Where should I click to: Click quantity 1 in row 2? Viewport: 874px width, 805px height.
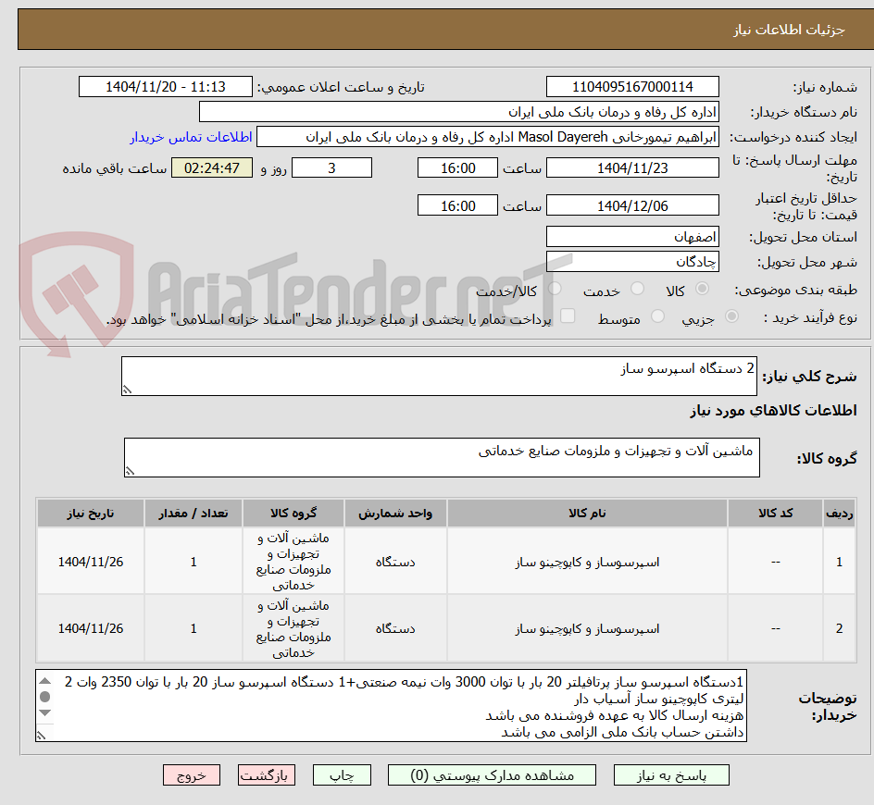click(194, 628)
